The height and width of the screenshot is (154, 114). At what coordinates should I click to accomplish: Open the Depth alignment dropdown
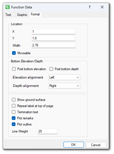pos(64,86)
